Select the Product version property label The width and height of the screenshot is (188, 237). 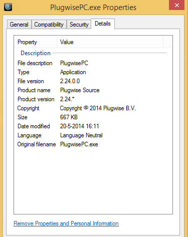pyautogui.click(x=36, y=99)
